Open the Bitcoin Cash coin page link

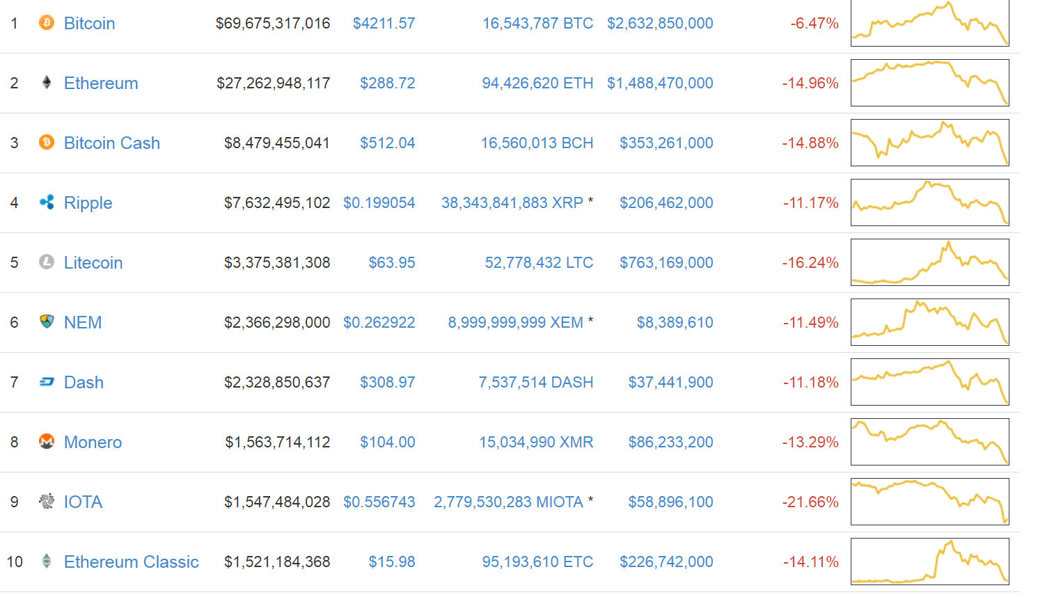point(112,143)
